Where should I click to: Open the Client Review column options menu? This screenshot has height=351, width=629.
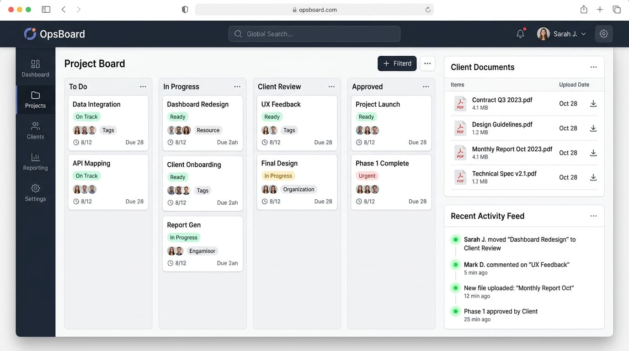332,87
